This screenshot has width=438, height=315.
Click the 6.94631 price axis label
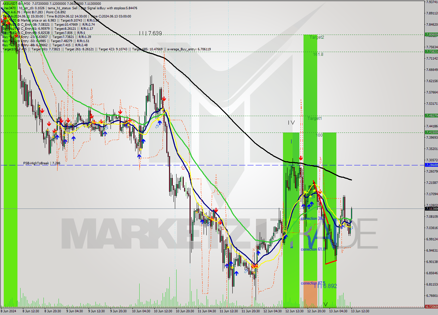431,250
